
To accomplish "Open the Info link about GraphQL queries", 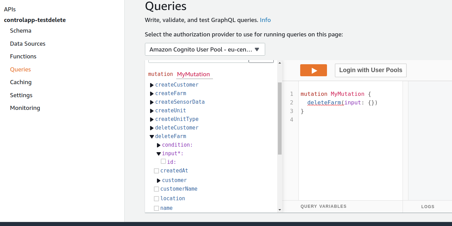I will click(x=265, y=20).
